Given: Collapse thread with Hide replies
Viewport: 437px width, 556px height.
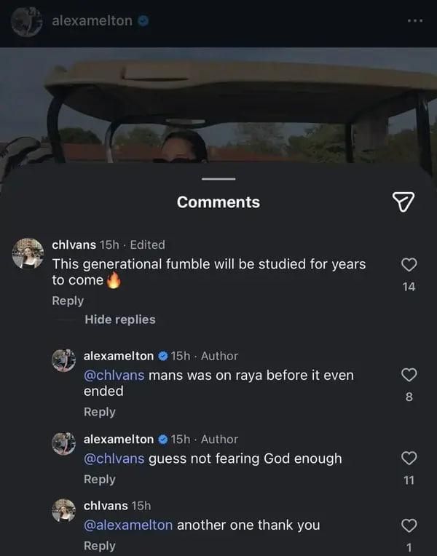Looking at the screenshot, I should [x=119, y=319].
